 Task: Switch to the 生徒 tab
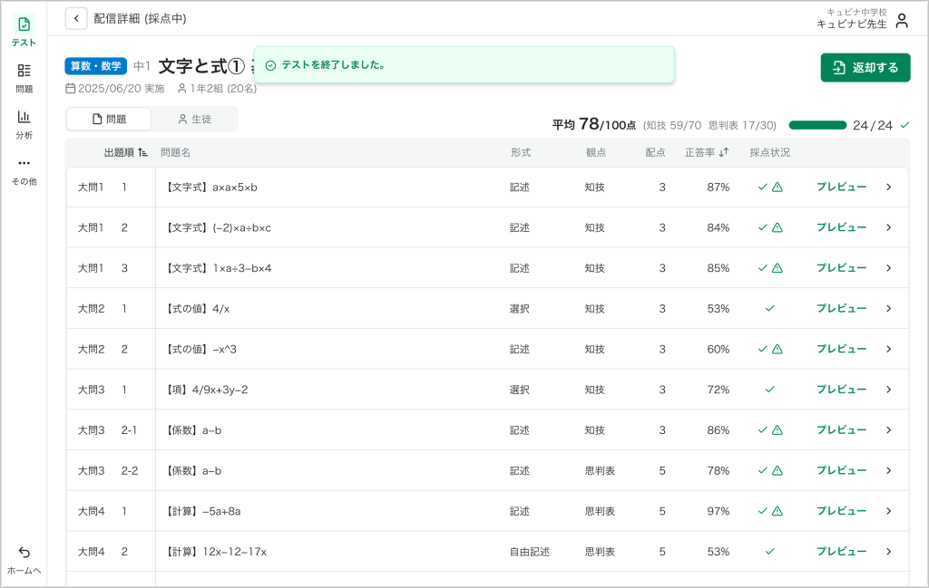tap(194, 119)
